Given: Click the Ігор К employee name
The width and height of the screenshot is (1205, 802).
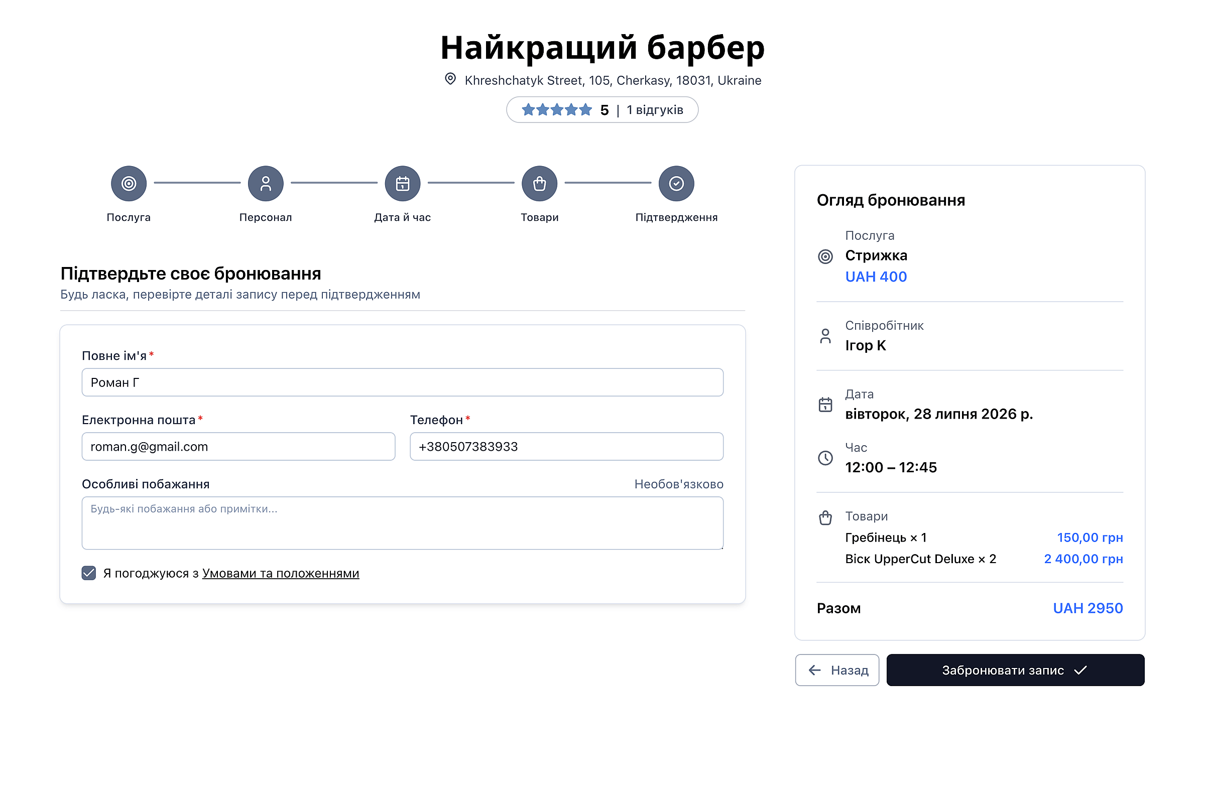Looking at the screenshot, I should [865, 345].
